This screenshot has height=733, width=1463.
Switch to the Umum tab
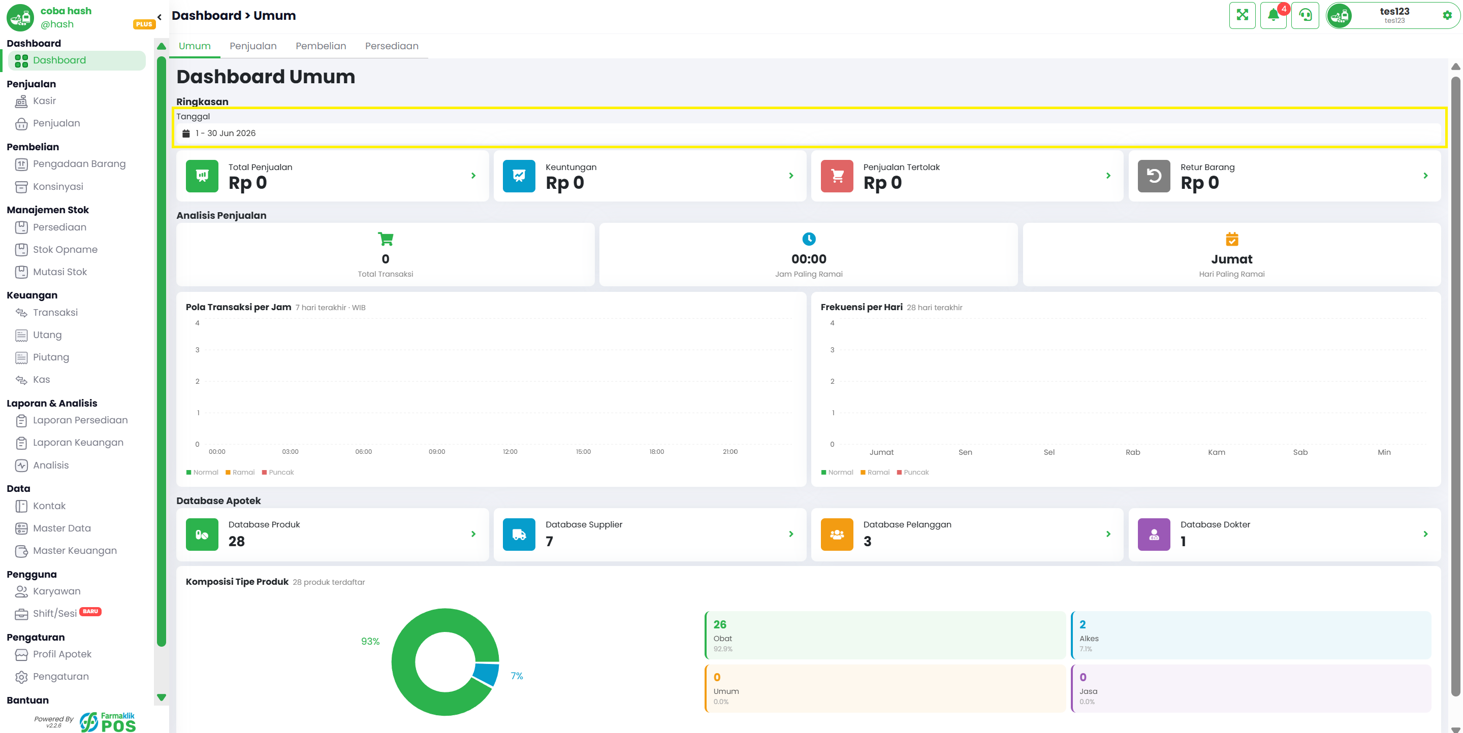click(195, 46)
